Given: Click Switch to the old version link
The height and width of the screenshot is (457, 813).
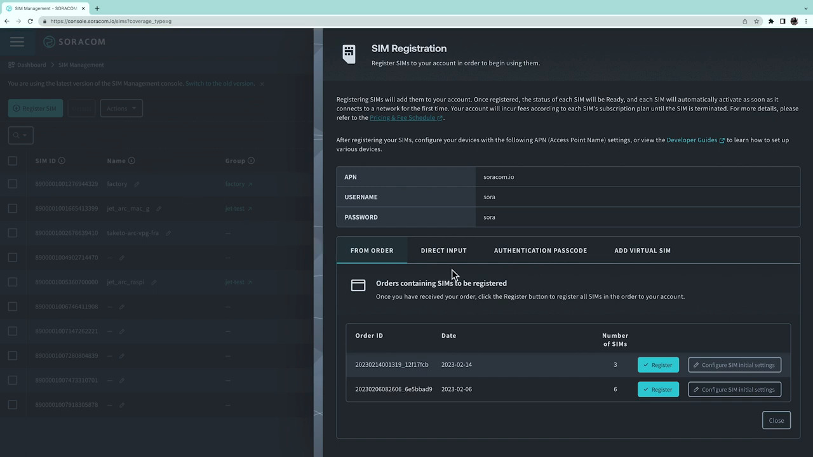Looking at the screenshot, I should [x=220, y=84].
